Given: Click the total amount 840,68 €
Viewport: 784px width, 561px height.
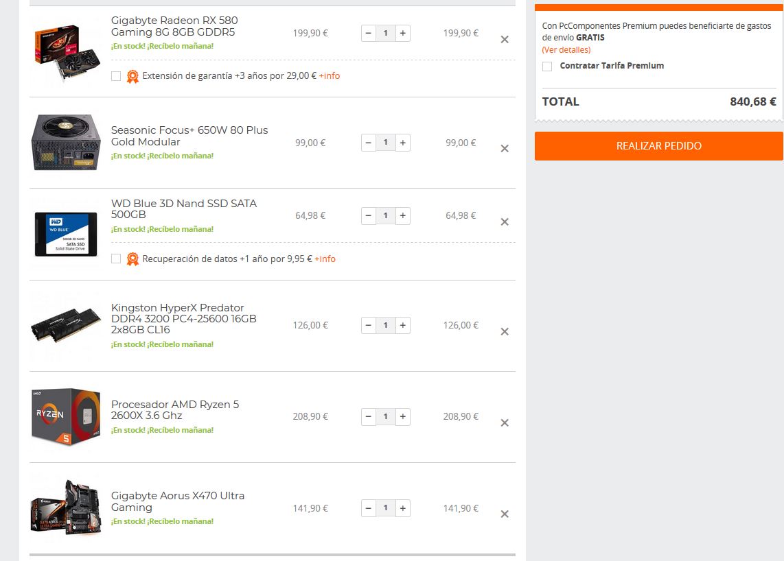Looking at the screenshot, I should tap(752, 102).
